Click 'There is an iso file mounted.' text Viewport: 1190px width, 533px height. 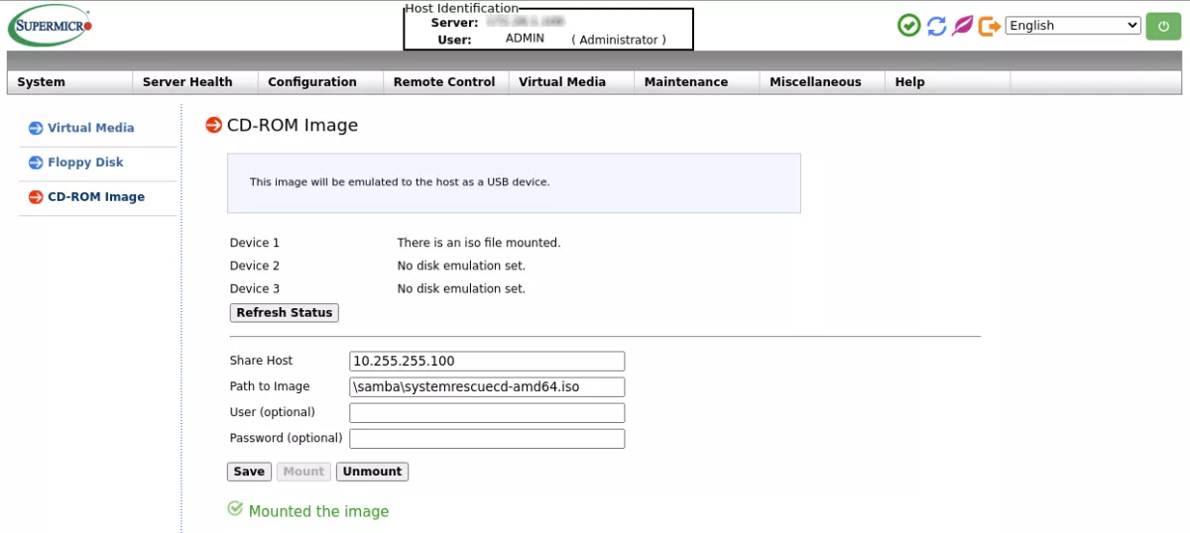(479, 243)
